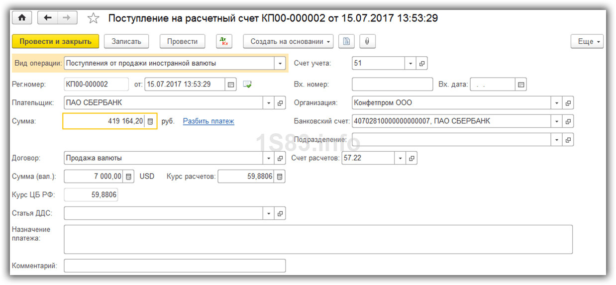
Task: Open Счет расчетов dropdown arrow
Action: pyautogui.click(x=400, y=159)
